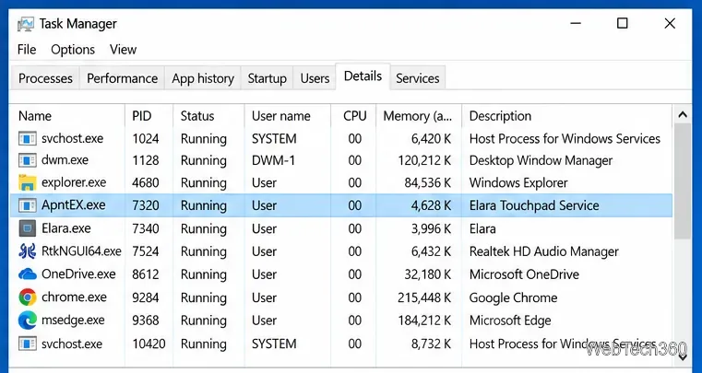
Task: Click the Desktop Window Manager description
Action: [x=541, y=160]
